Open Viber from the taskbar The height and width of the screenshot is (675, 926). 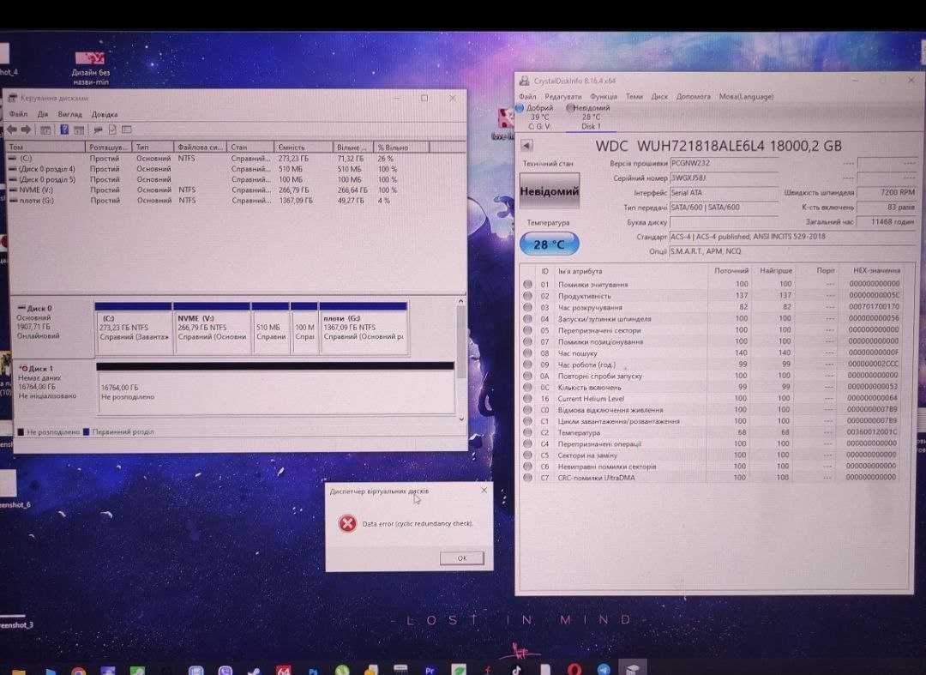[x=225, y=671]
